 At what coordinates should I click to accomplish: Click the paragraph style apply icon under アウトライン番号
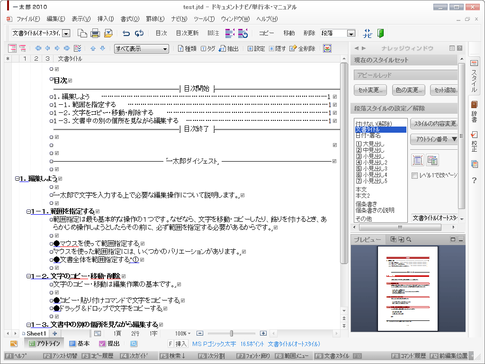tap(418, 160)
